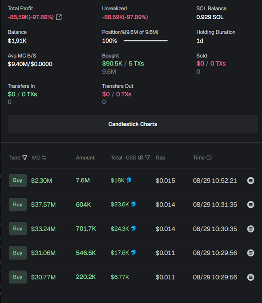
Task: Open details menu for 10:31:35 transaction
Action: pyautogui.click(x=250, y=205)
